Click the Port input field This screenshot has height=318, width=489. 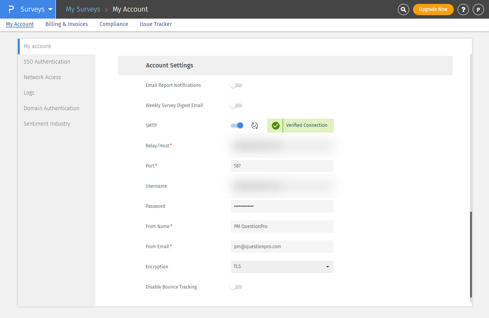282,166
